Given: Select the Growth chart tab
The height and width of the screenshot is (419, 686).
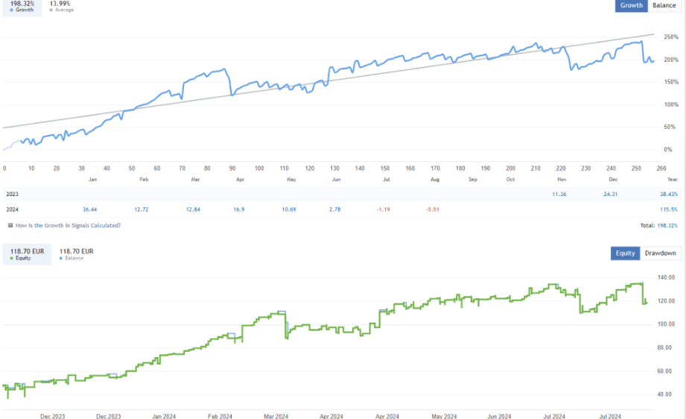Looking at the screenshot, I should (631, 6).
